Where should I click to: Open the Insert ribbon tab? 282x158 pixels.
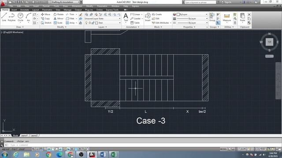pos(14,10)
